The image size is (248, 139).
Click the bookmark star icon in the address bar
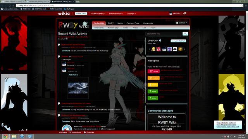[242, 5]
